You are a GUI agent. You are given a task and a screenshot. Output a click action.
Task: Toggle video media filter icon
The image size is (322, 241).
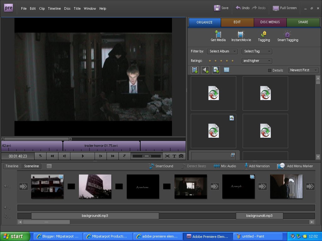tap(194, 70)
